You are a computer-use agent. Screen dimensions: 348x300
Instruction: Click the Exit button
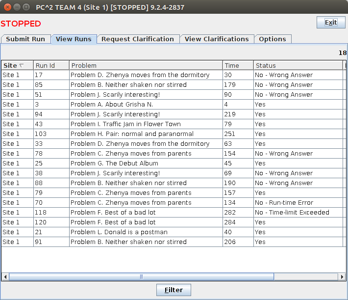331,22
